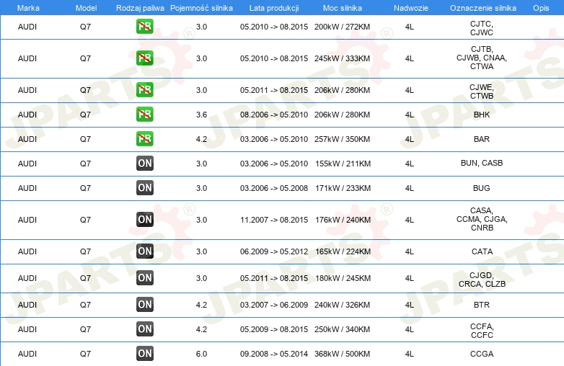Click the 368kW / 500KM power cell
This screenshot has height=366, width=564.
(x=343, y=354)
